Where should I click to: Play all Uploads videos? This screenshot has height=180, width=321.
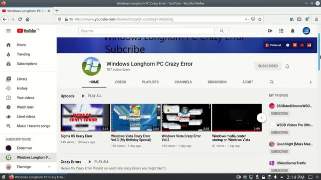tap(92, 96)
